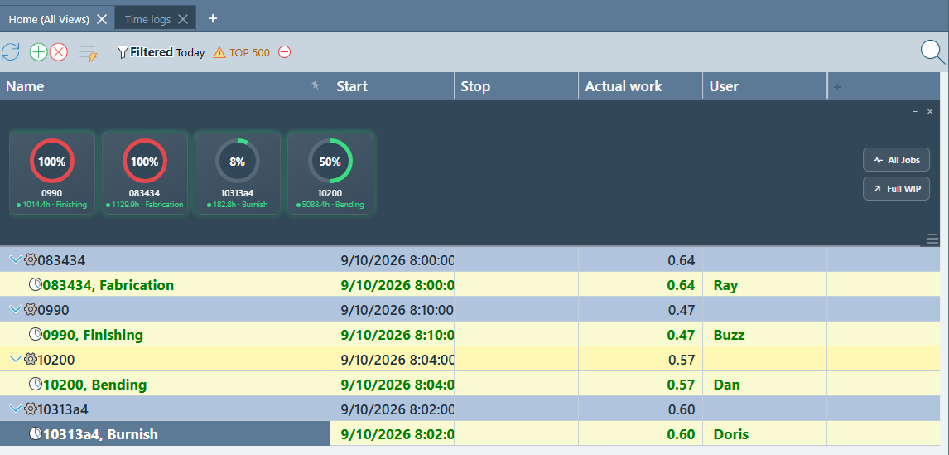Click the green 0.60 Actual work value
The height and width of the screenshot is (455, 949).
click(681, 433)
